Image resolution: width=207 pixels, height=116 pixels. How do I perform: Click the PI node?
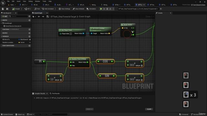40,62
